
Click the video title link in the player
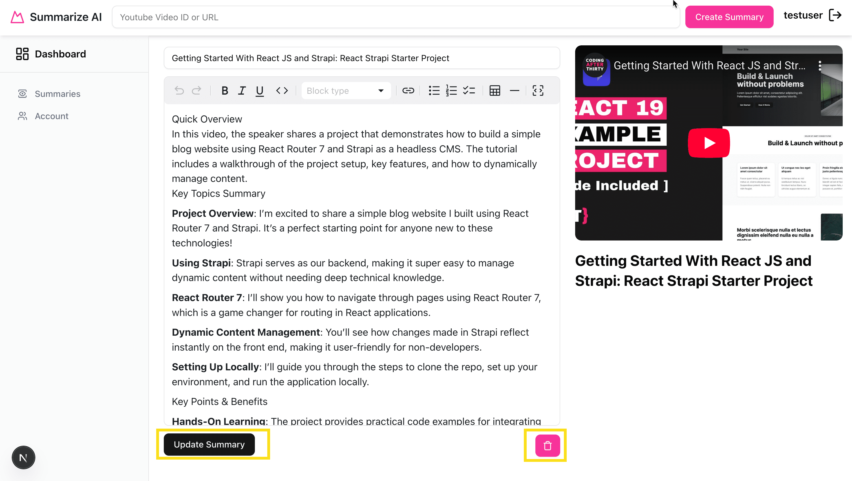click(x=709, y=65)
